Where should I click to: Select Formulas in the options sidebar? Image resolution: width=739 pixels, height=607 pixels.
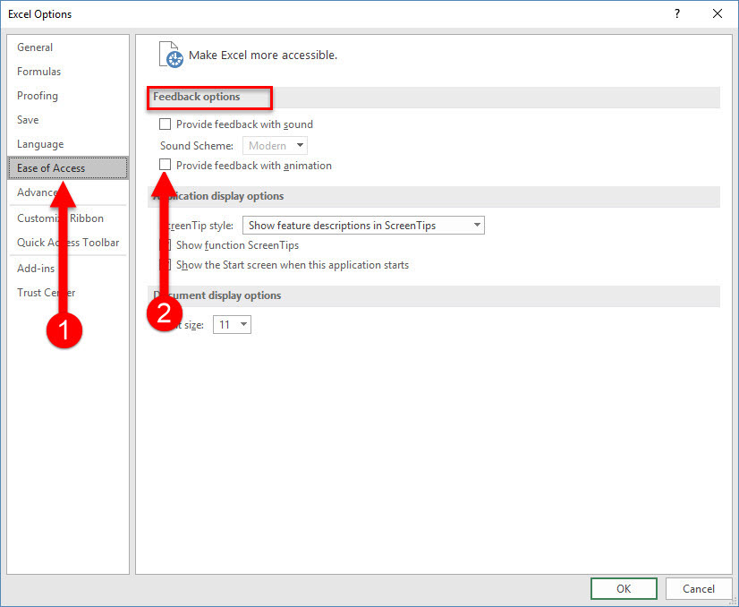pos(38,72)
